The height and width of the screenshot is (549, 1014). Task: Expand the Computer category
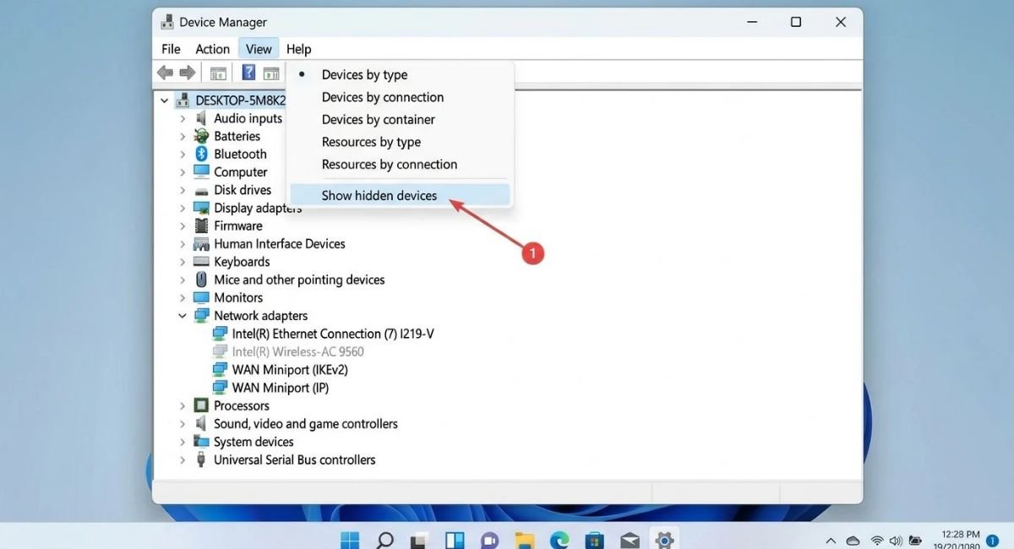tap(183, 172)
